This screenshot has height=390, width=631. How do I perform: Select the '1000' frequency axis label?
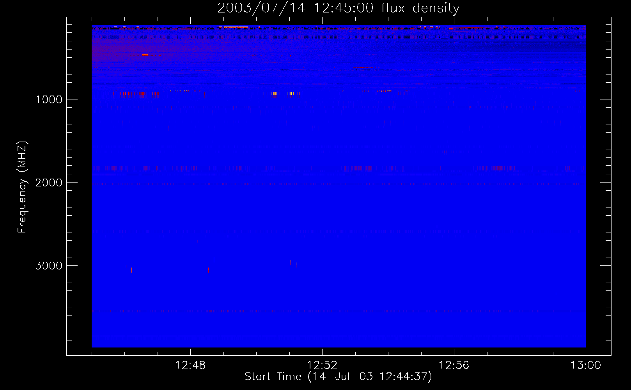tap(49, 99)
